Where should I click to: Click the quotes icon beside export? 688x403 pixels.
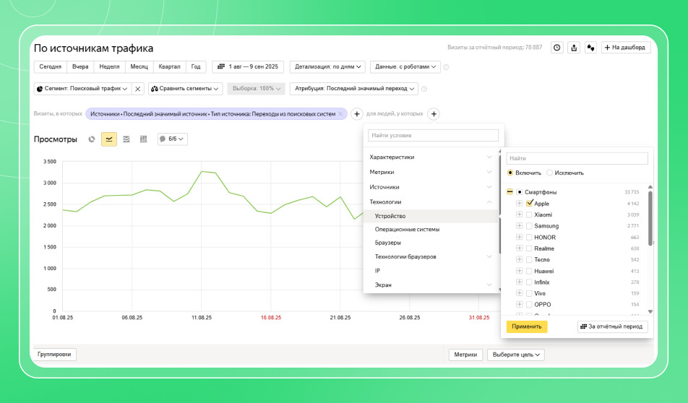(590, 48)
